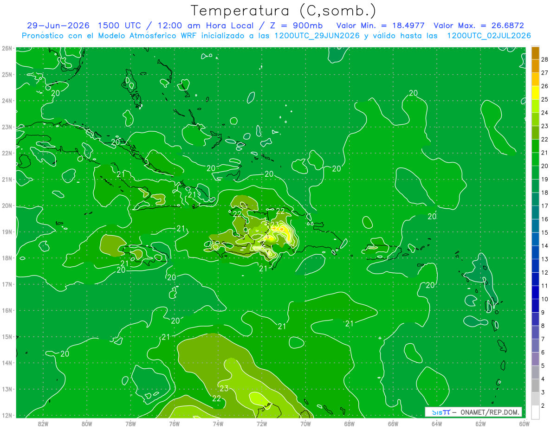Screen dimensions: 557x430
Task: Click color scale label "26"
Action: tap(544, 86)
